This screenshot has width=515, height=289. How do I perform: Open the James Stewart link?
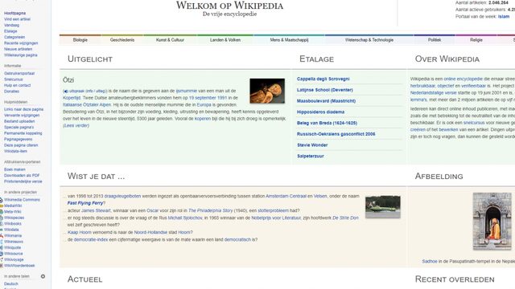[x=96, y=210]
